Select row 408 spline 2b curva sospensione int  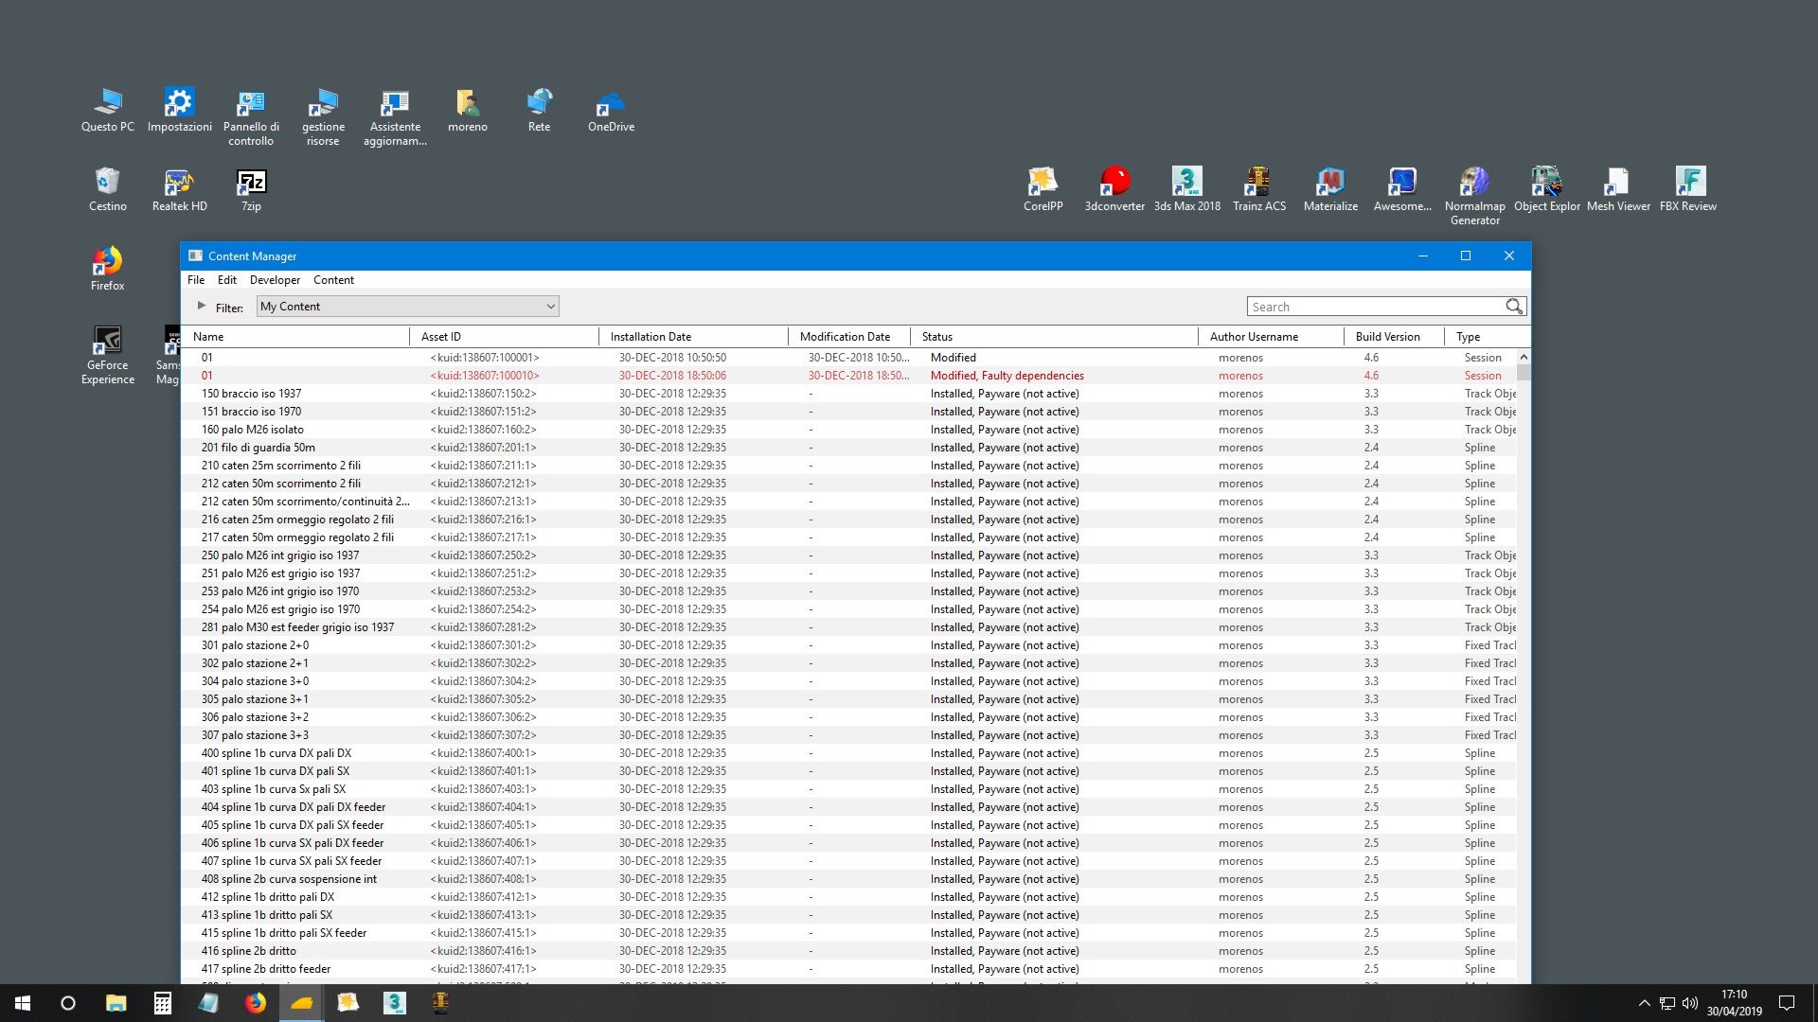849,879
